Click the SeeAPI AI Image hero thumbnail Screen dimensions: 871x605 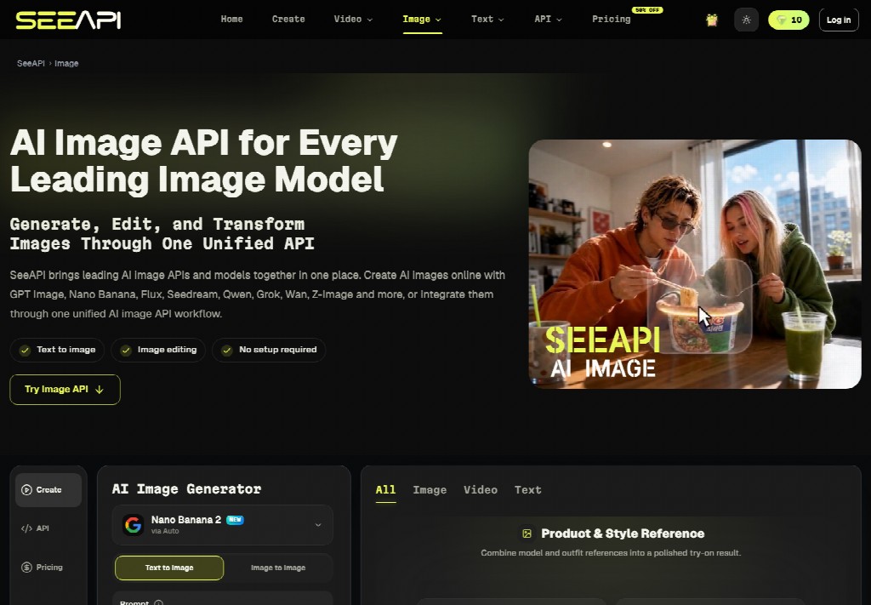click(x=695, y=264)
